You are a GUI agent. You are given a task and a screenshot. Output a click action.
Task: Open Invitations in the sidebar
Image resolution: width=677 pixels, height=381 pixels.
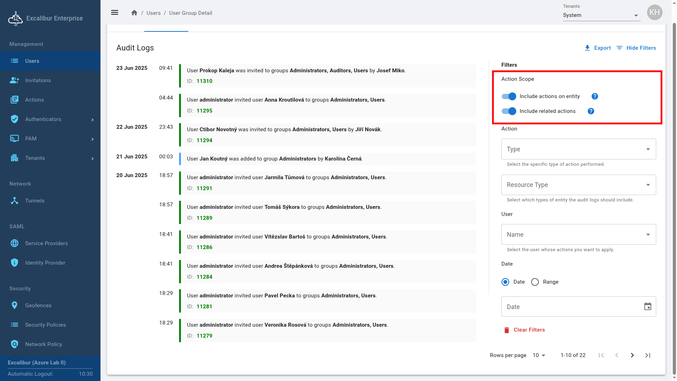click(x=38, y=80)
